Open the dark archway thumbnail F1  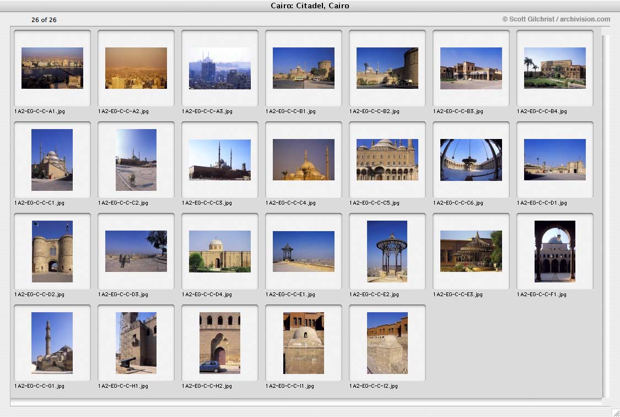(x=555, y=252)
